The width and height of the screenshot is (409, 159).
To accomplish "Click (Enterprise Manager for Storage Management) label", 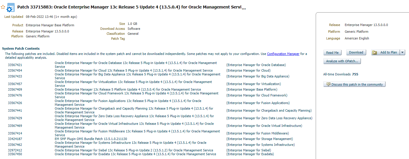I will coord(260,139).
